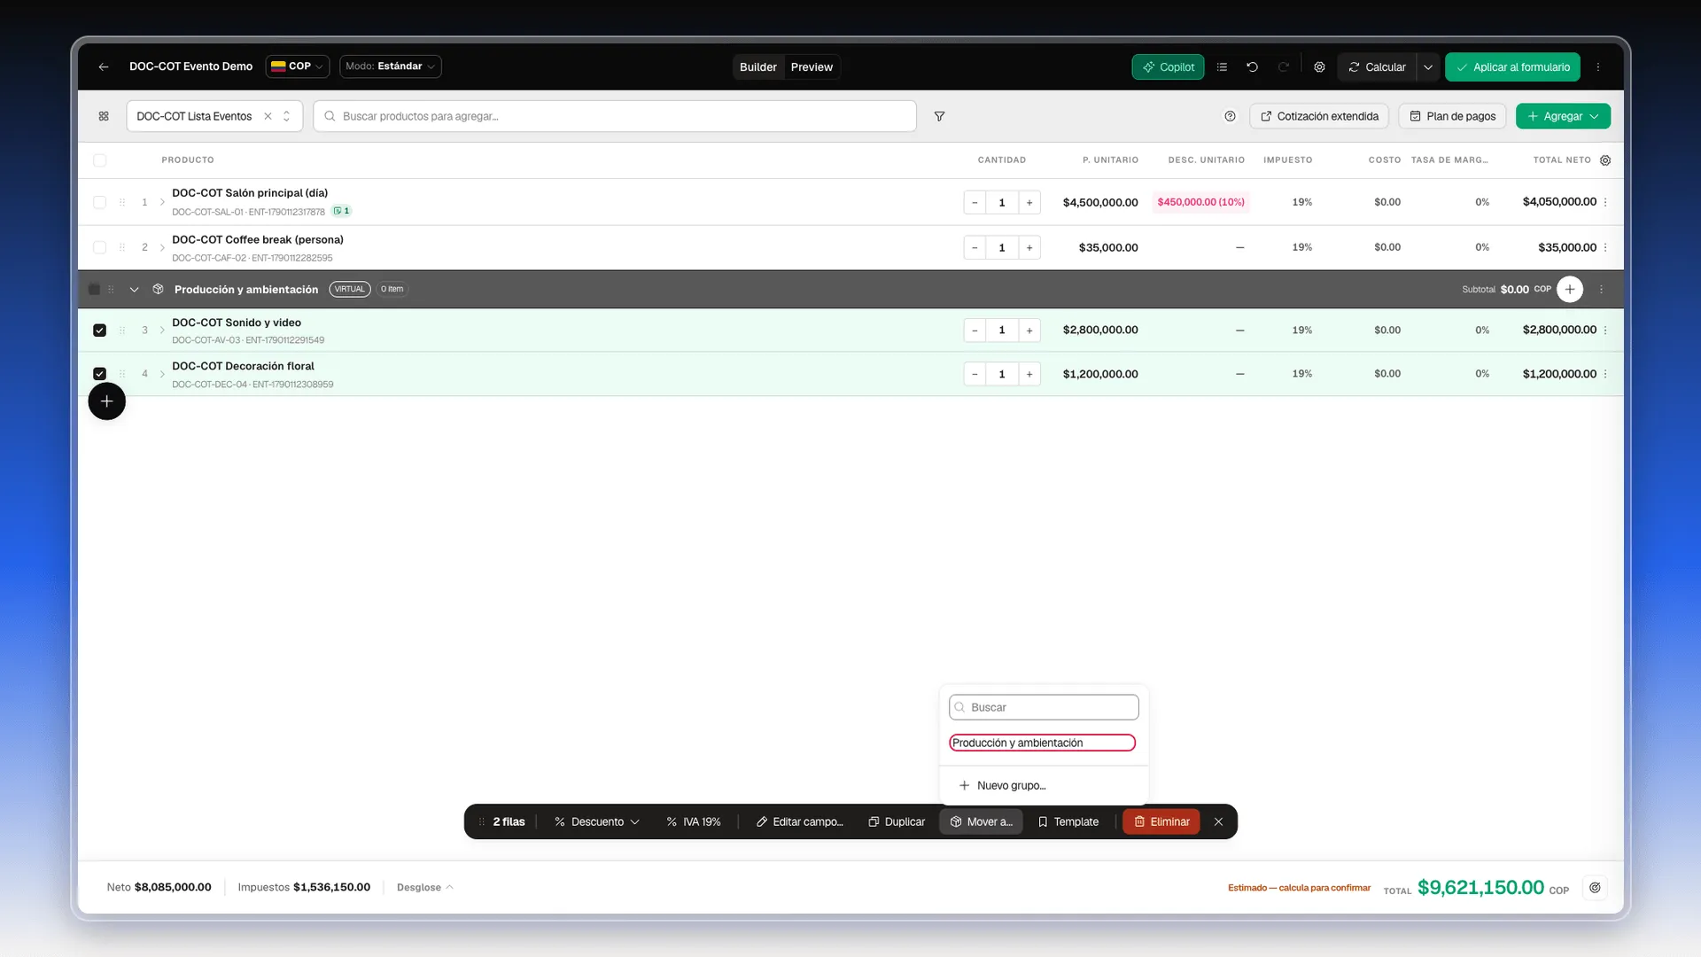Click the Eliminar button

1161,821
